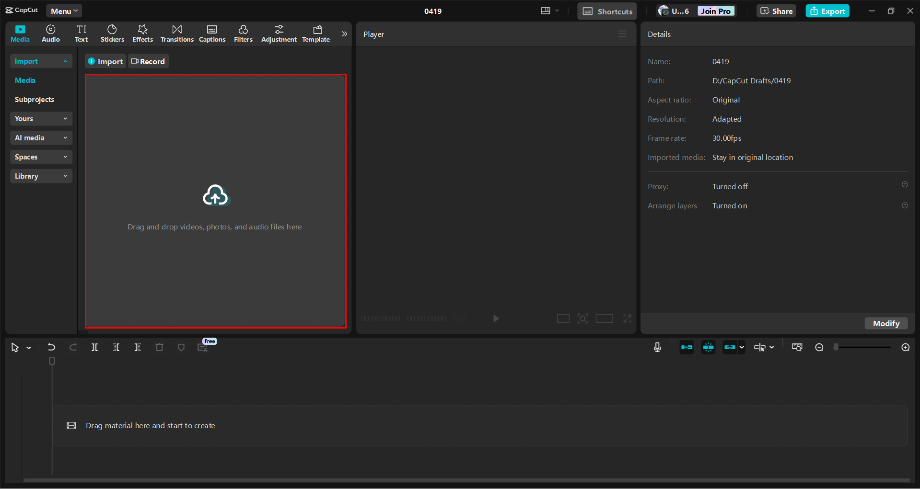Click the Join Pro button

(715, 11)
